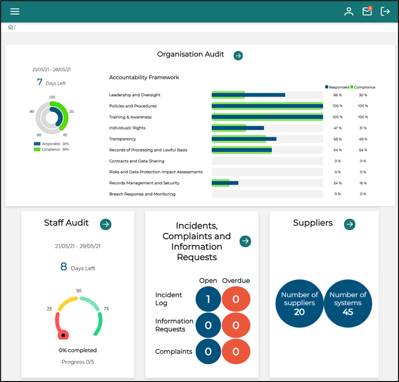The height and width of the screenshot is (382, 399).
Task: Open the Progress 0/5 link
Action: (77, 361)
